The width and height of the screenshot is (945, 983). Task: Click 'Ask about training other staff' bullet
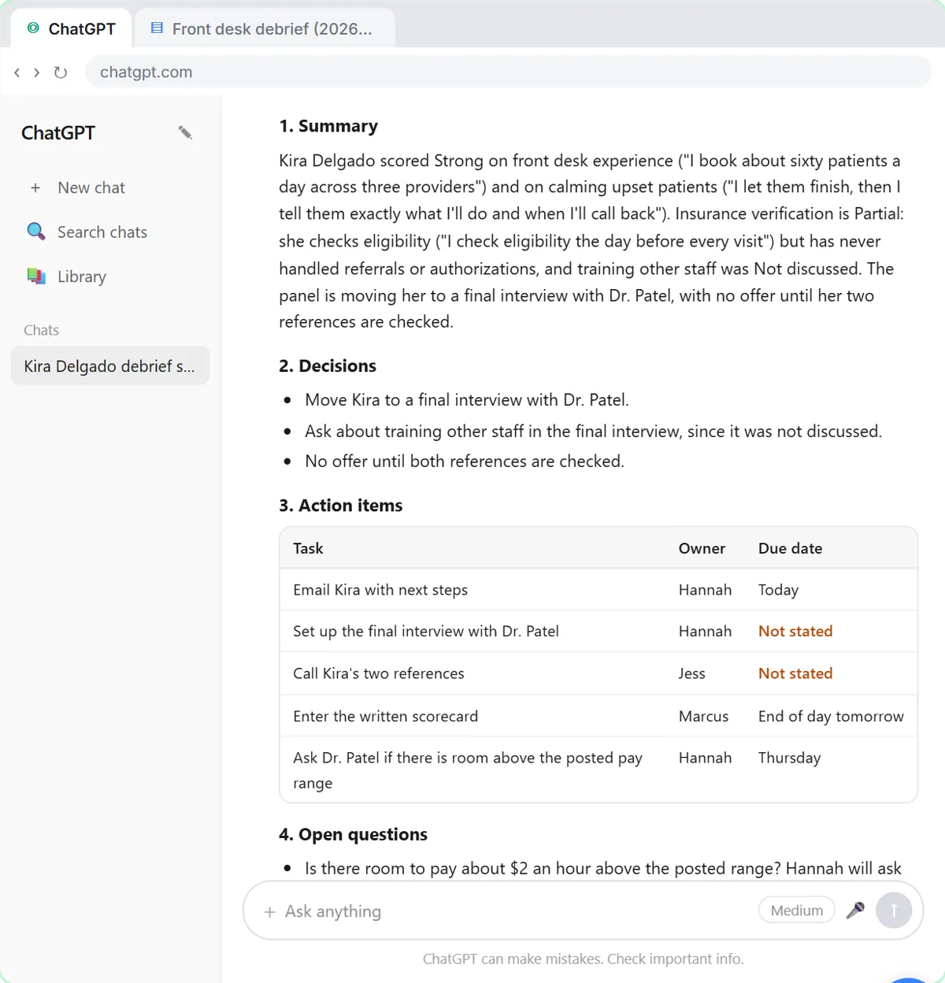[x=593, y=431]
